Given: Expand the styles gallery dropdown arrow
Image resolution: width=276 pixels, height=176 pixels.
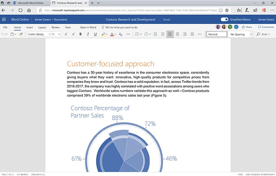Looking at the screenshot, I should (251, 34).
